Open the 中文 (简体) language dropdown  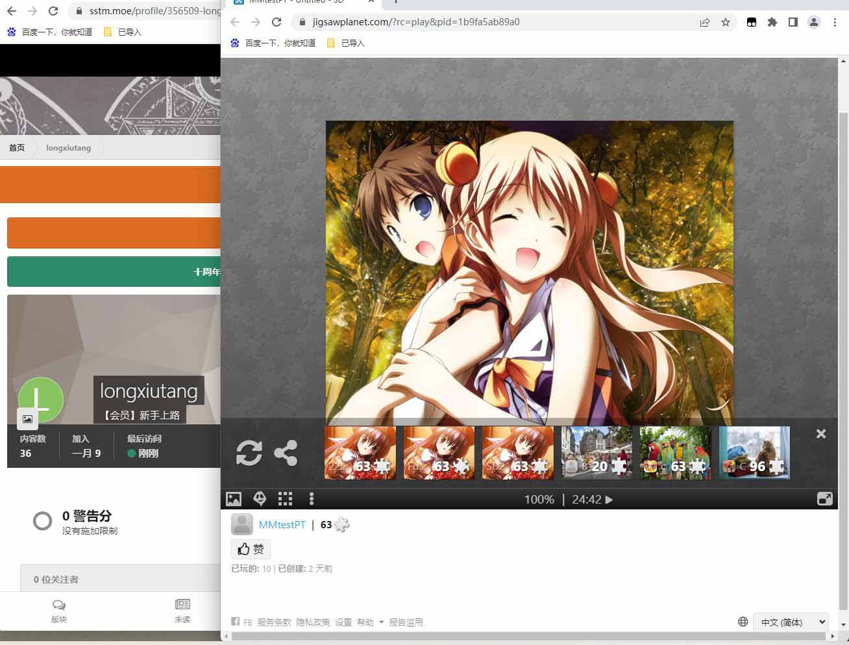point(791,622)
